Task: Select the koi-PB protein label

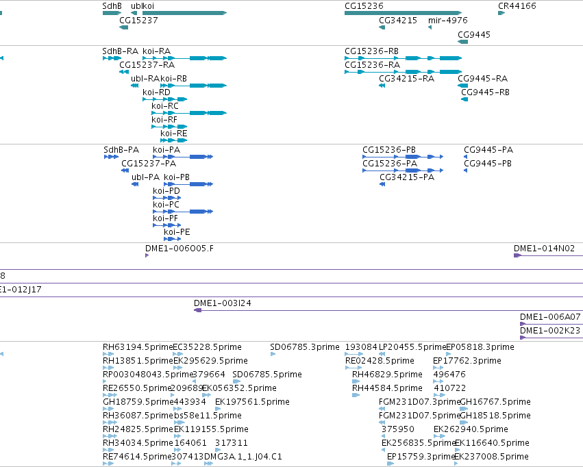Action: pos(177,177)
